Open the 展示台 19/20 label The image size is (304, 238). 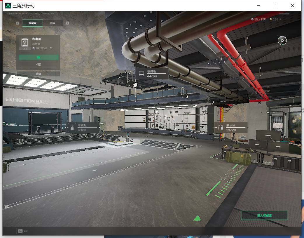(x=231, y=128)
